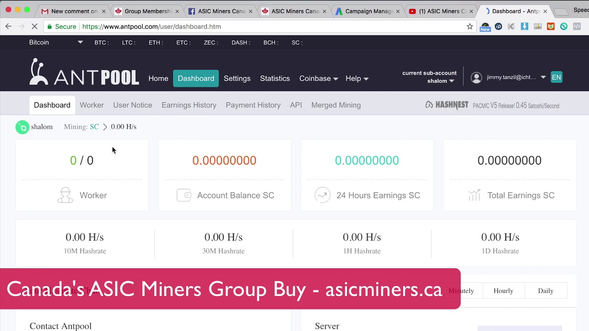Open Settings in main navigation
This screenshot has height=331, width=589.
tap(237, 79)
